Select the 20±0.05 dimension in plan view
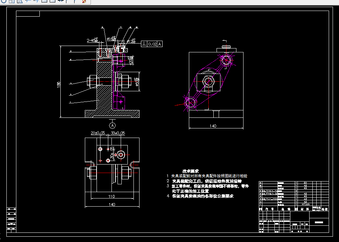339x242 pixels. 98,133
